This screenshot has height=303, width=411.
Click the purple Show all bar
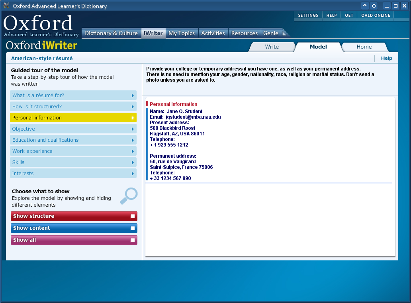click(x=74, y=240)
